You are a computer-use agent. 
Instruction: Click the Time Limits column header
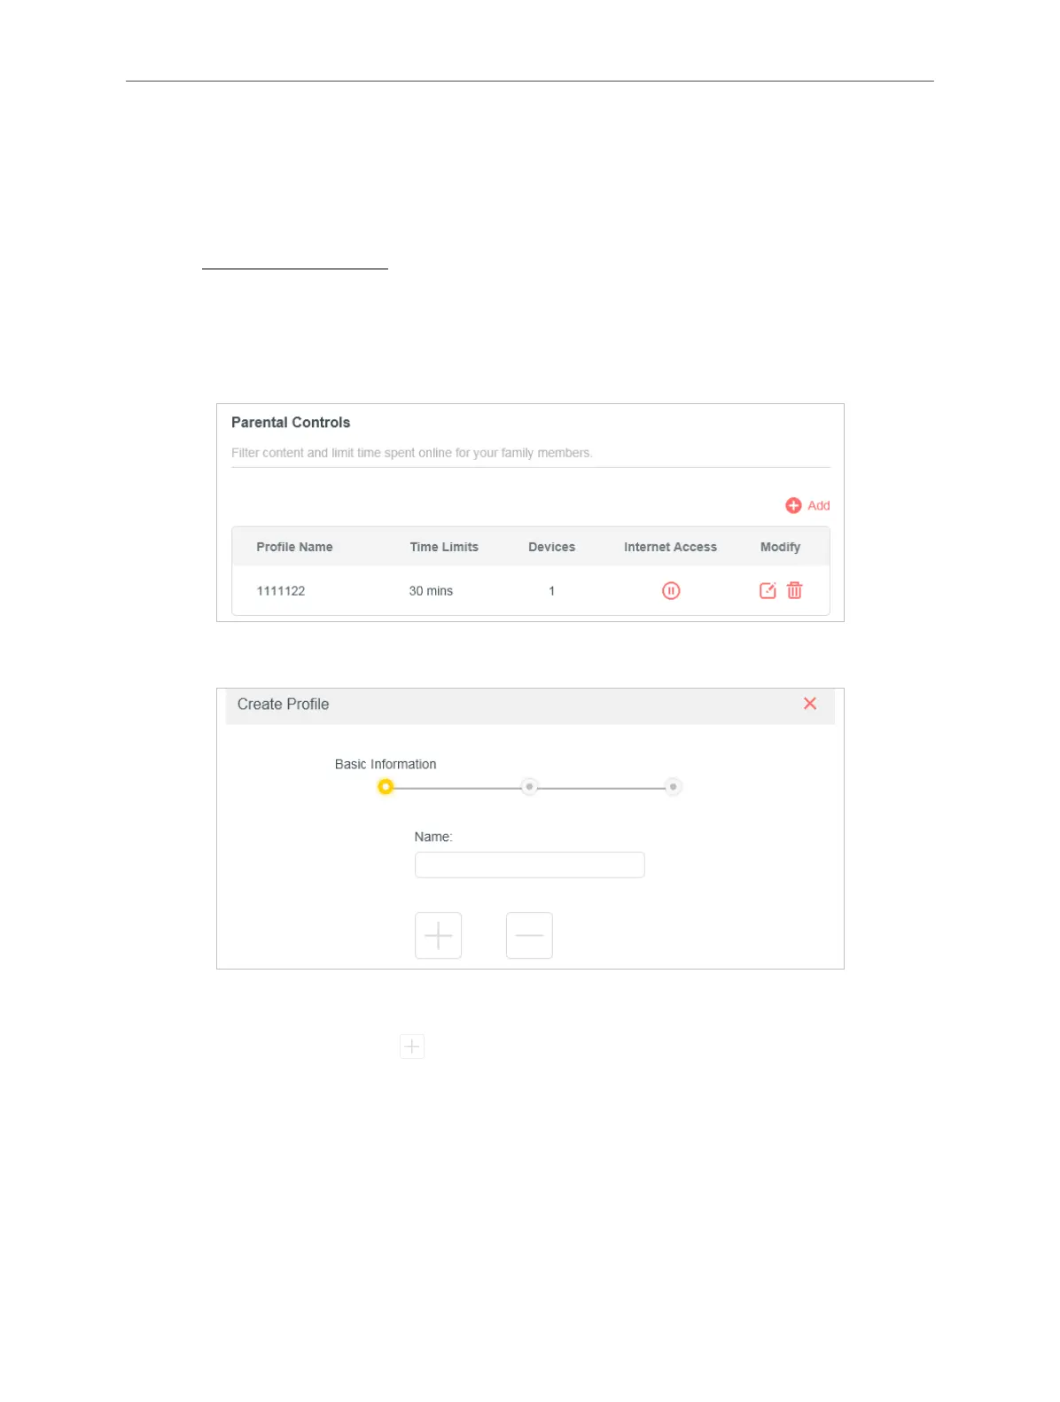[x=444, y=547]
